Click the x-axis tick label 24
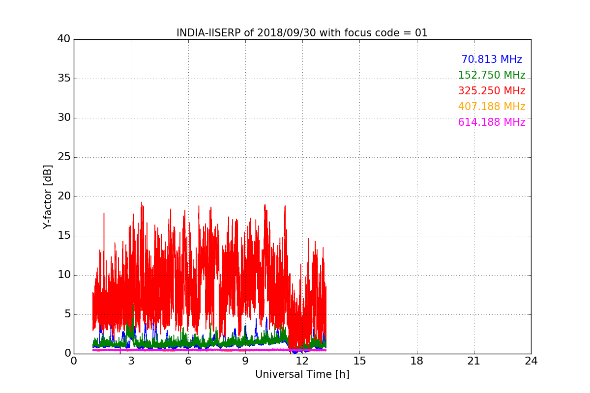Image resolution: width=590 pixels, height=393 pixels. pyautogui.click(x=531, y=361)
